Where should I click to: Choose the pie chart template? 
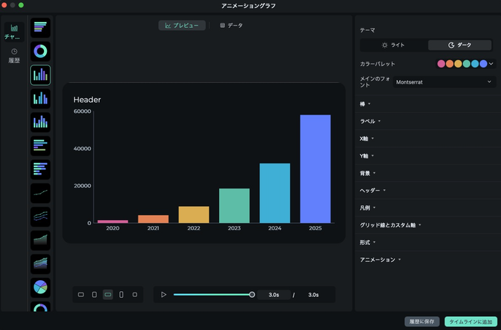[40, 287]
